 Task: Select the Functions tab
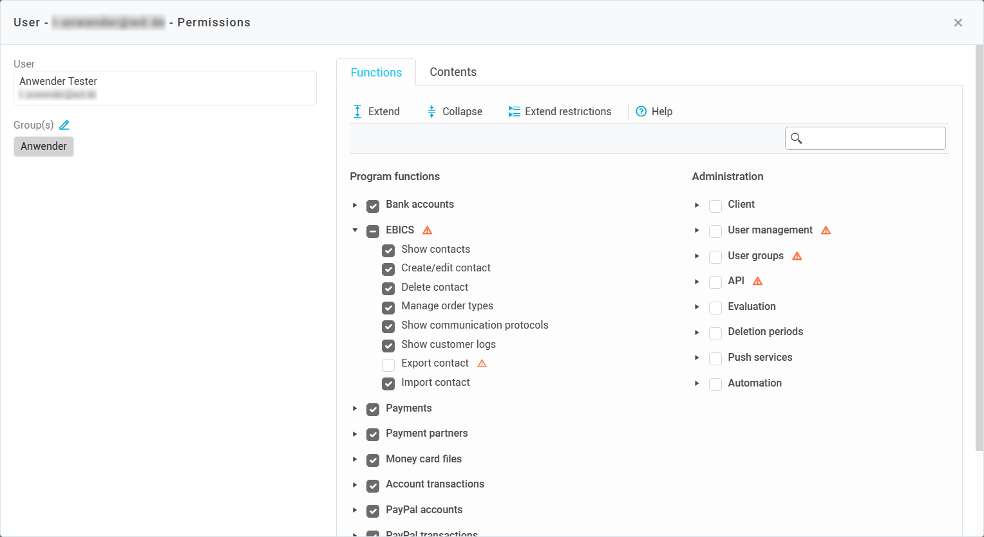click(x=376, y=73)
